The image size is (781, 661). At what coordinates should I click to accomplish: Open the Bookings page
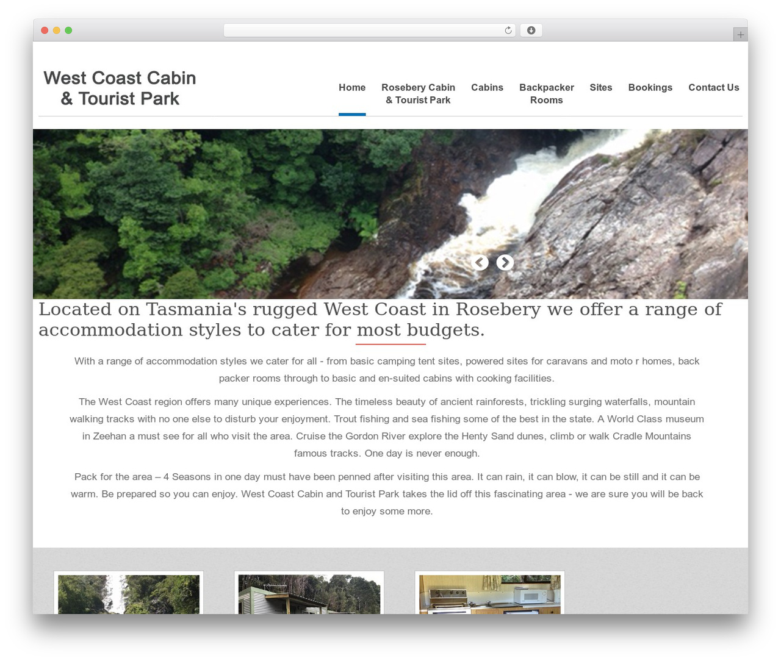pyautogui.click(x=650, y=87)
